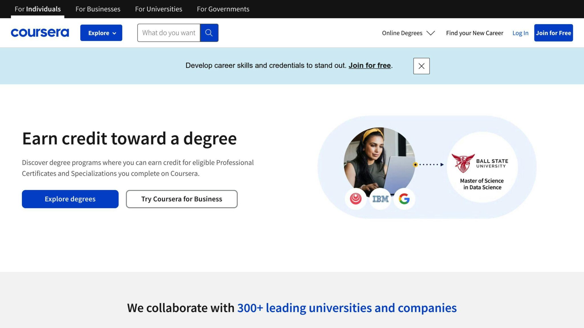Screen dimensions: 584x328
Task: Collapse the Explore menu chevron
Action: click(x=115, y=33)
